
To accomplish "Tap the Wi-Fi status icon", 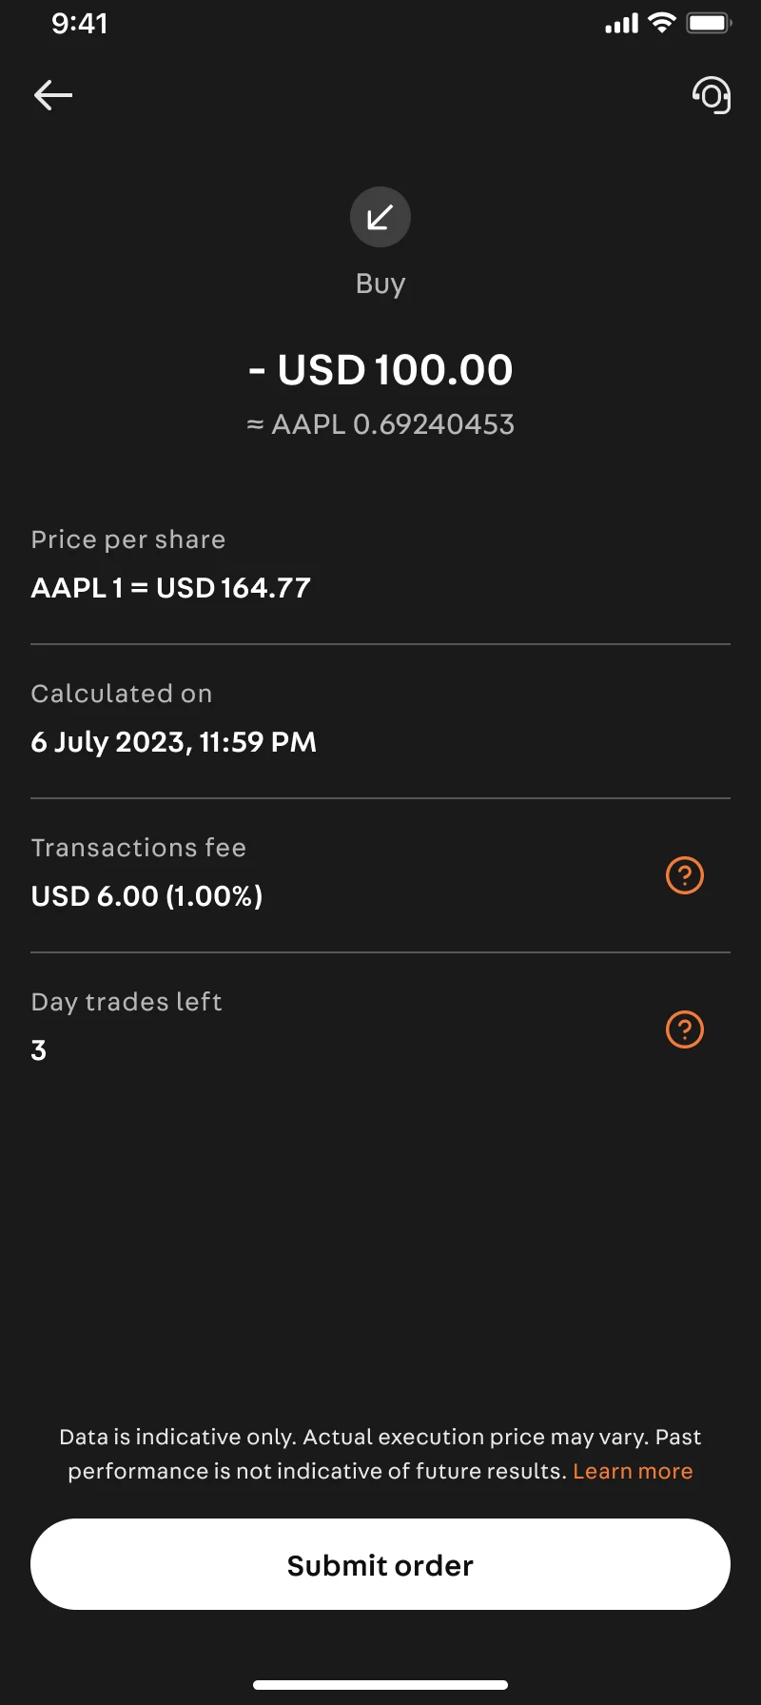I will (x=661, y=23).
